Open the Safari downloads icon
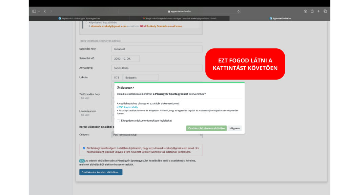 coord(305,11)
